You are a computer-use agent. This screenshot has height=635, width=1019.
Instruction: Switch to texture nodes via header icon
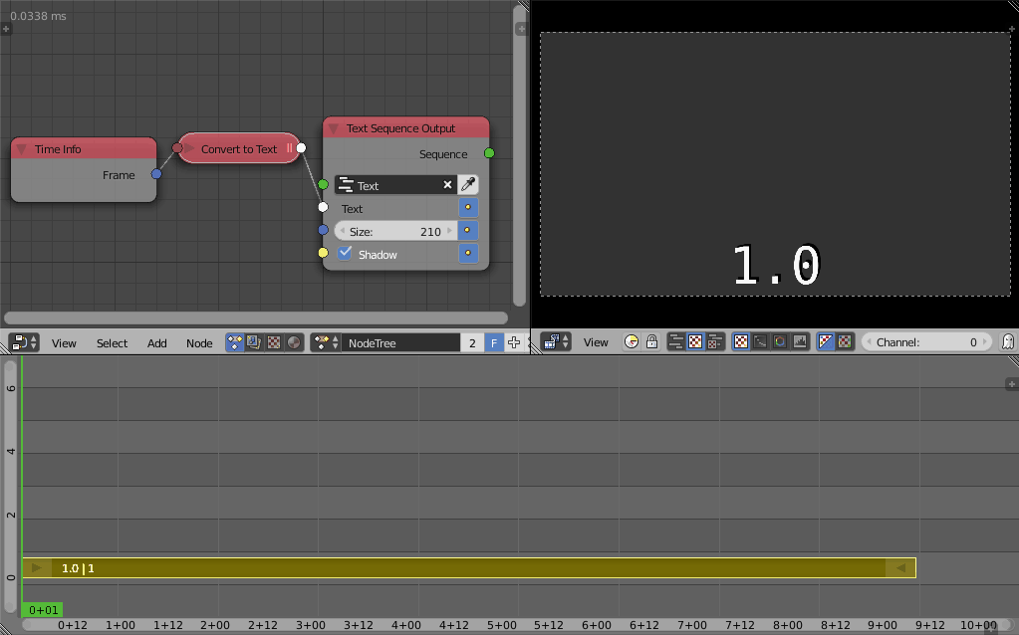pos(274,341)
